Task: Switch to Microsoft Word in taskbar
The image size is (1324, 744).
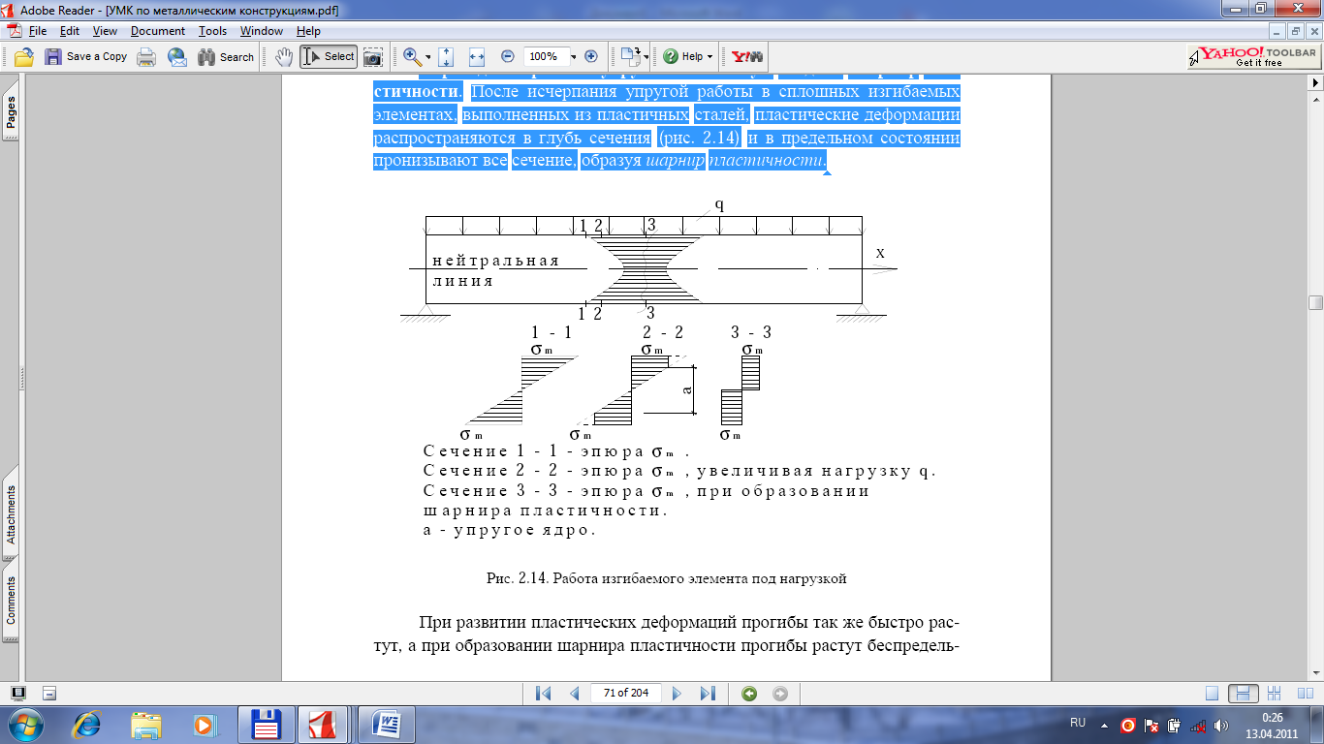Action: pyautogui.click(x=385, y=725)
